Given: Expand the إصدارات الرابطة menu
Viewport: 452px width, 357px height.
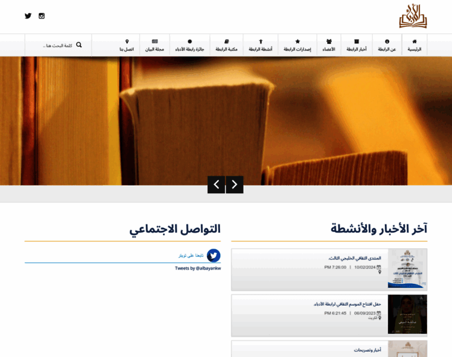Looking at the screenshot, I should coord(297,45).
